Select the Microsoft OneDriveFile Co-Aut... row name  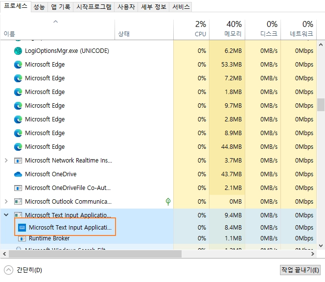pos(68,188)
